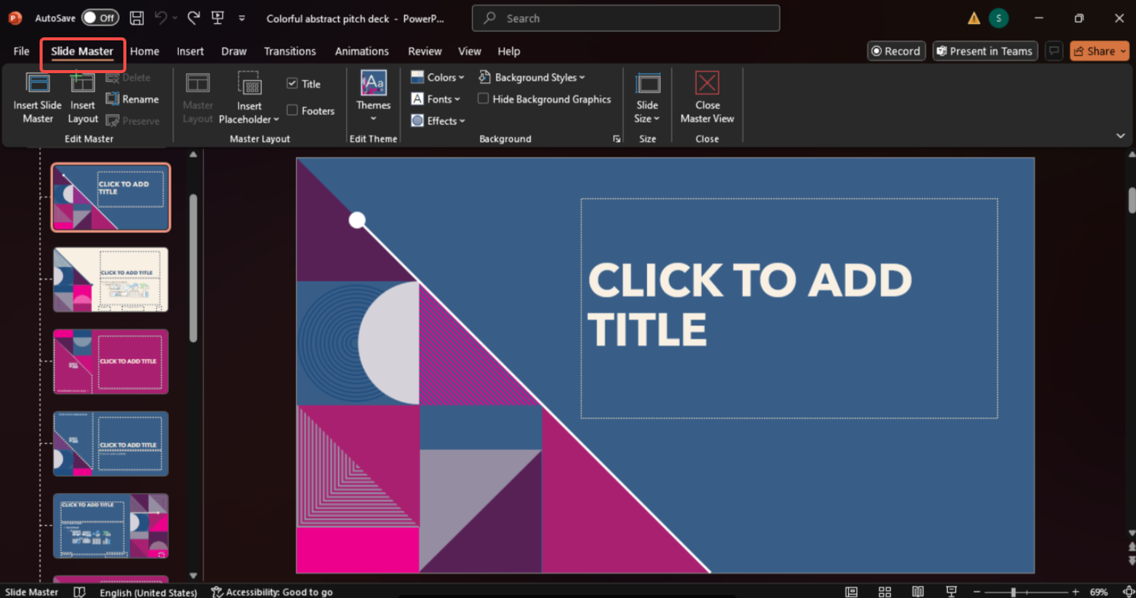Open the Comments pane icon
Screen dimensions: 1136x598
pos(1054,51)
